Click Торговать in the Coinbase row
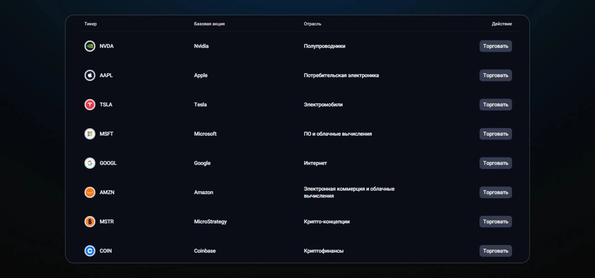The image size is (595, 278). point(495,251)
